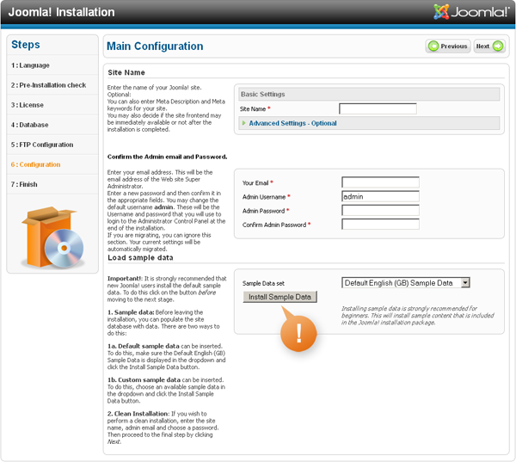
Task: Click the Load sample data heading
Action: pos(140,257)
